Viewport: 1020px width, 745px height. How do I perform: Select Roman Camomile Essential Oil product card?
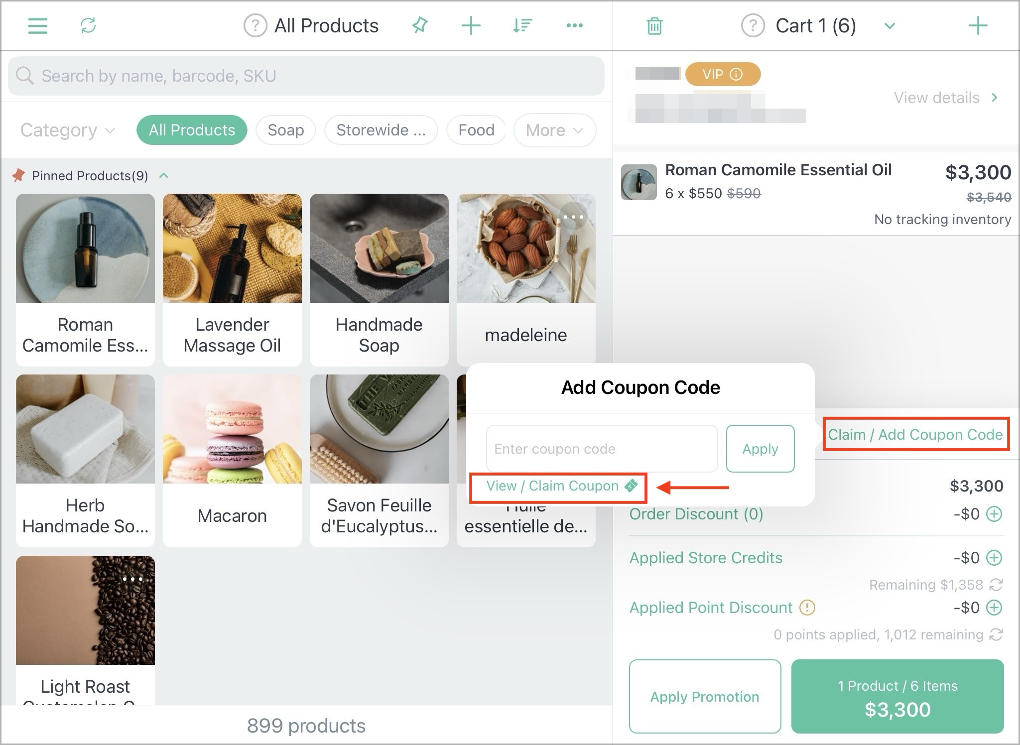click(x=85, y=280)
